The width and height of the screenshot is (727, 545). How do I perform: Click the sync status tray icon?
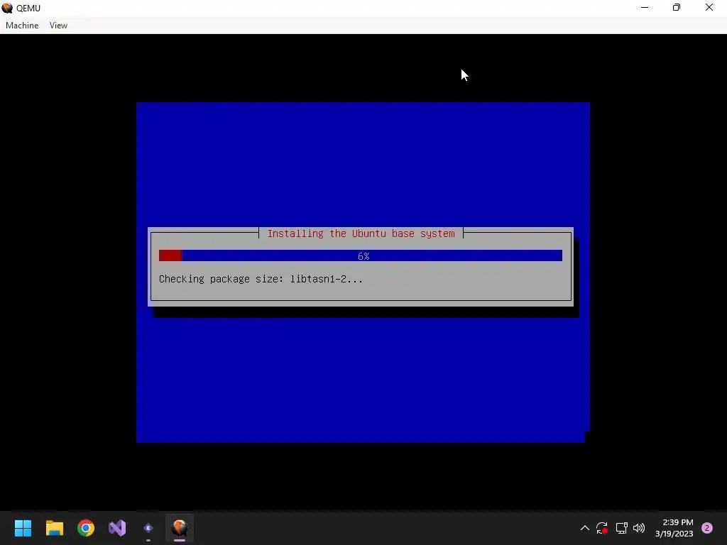[602, 528]
